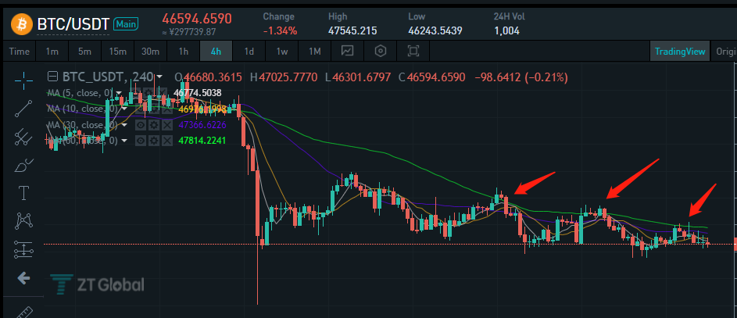Hide the MA 5 indicator with eye icon

[x=135, y=92]
